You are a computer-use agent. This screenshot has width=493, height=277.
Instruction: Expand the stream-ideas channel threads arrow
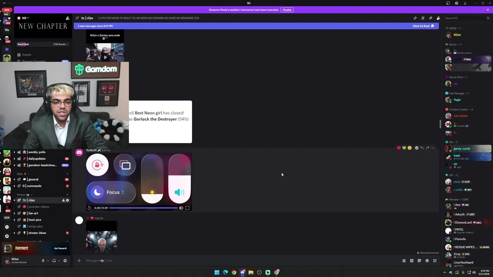[15, 233]
